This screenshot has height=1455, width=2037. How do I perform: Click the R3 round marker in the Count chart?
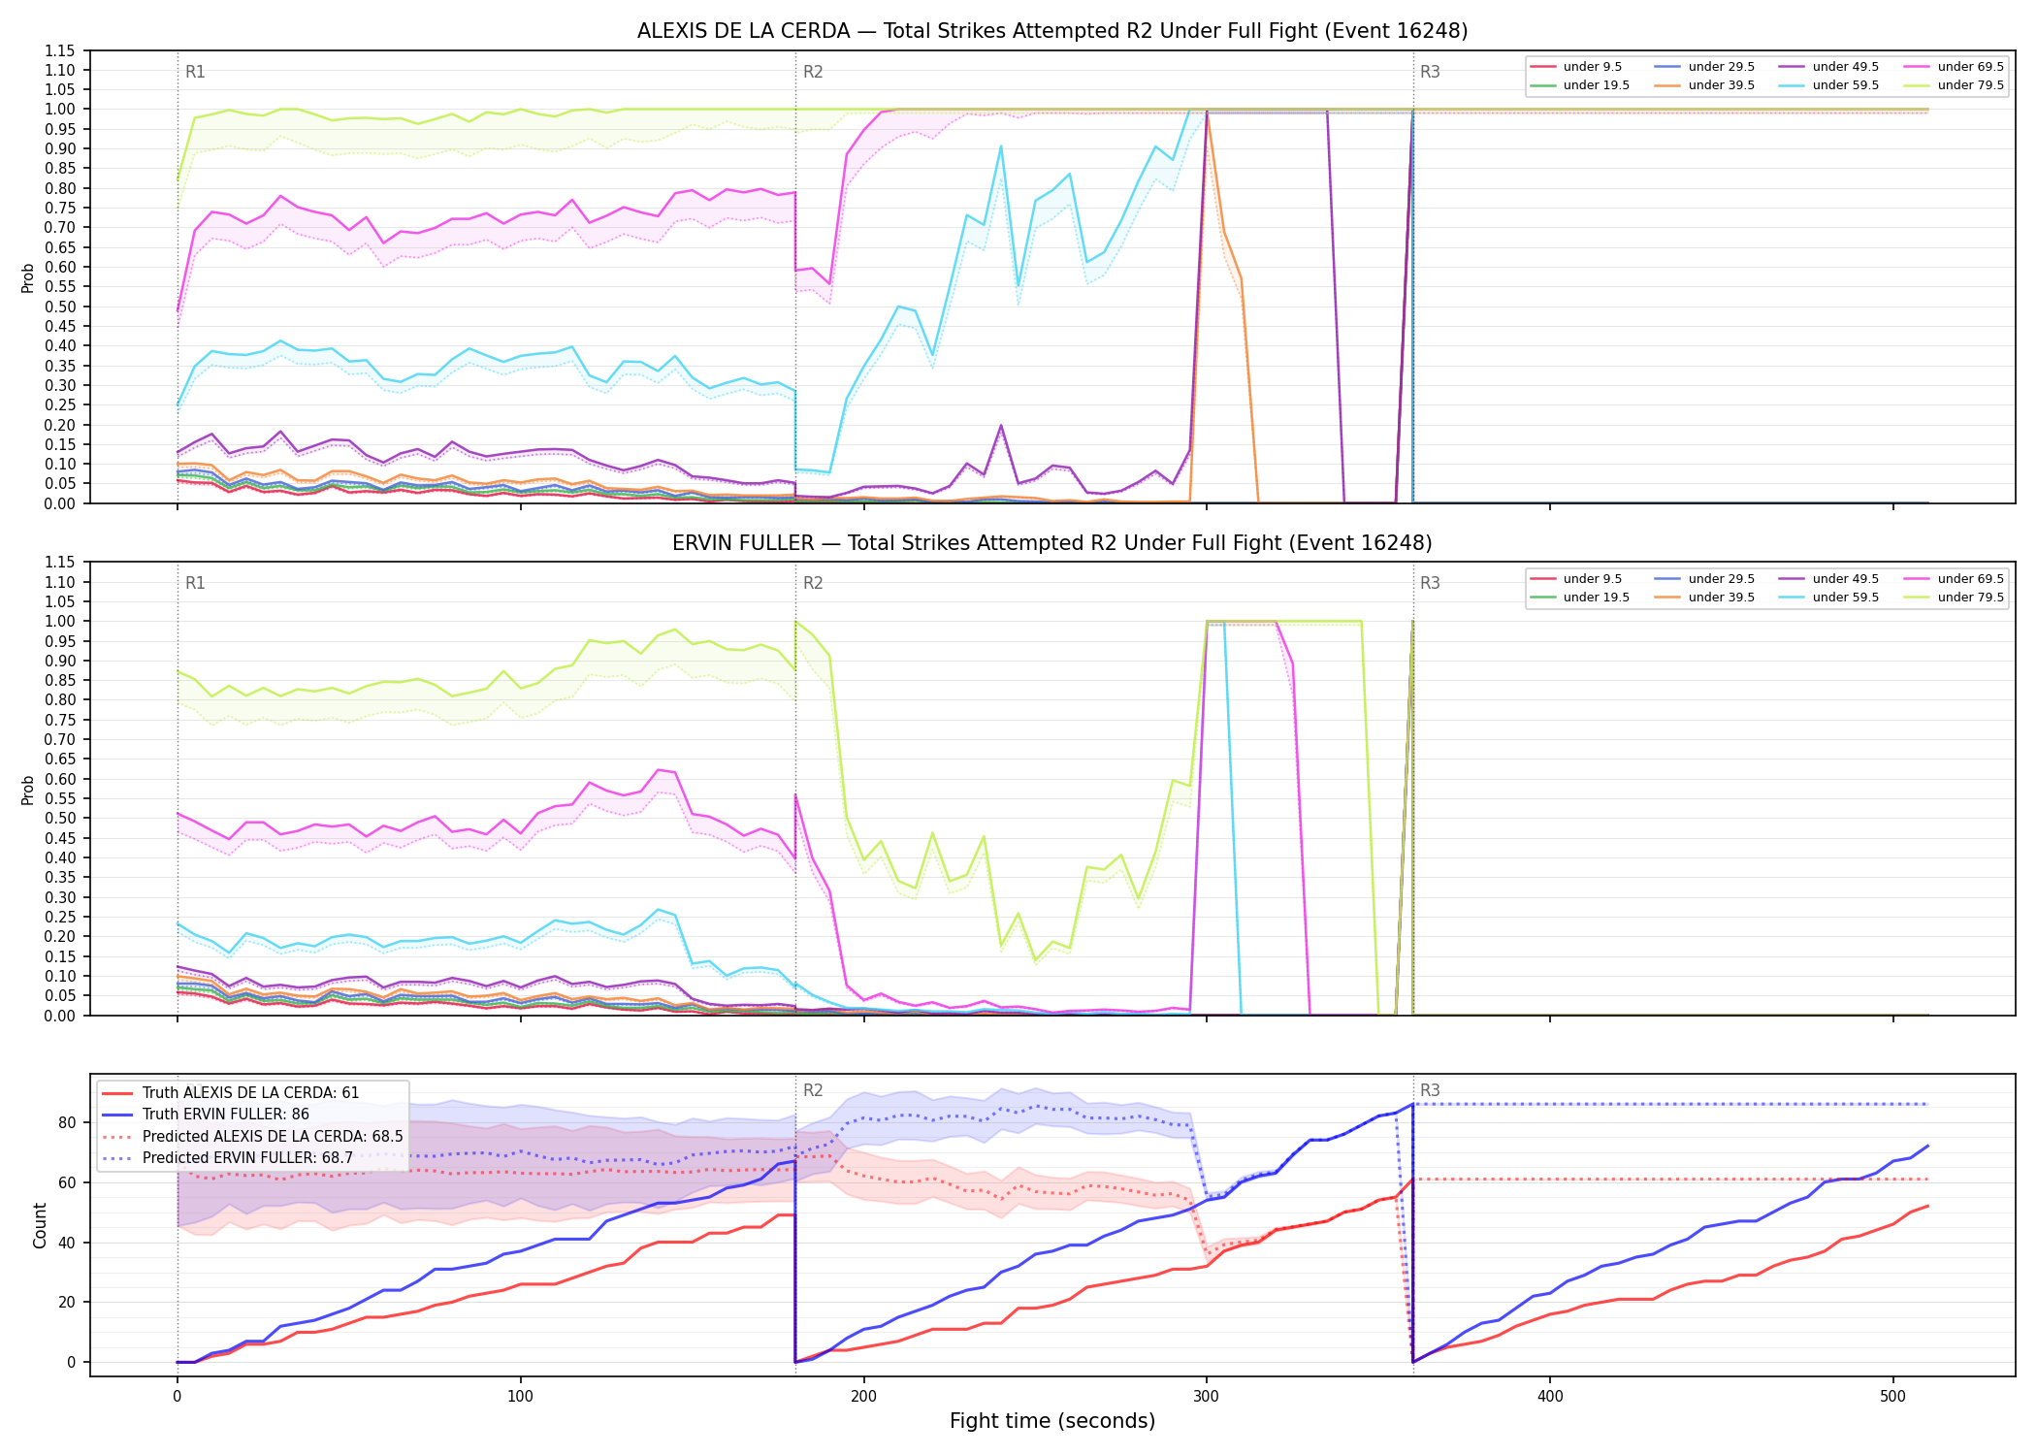1430,1090
